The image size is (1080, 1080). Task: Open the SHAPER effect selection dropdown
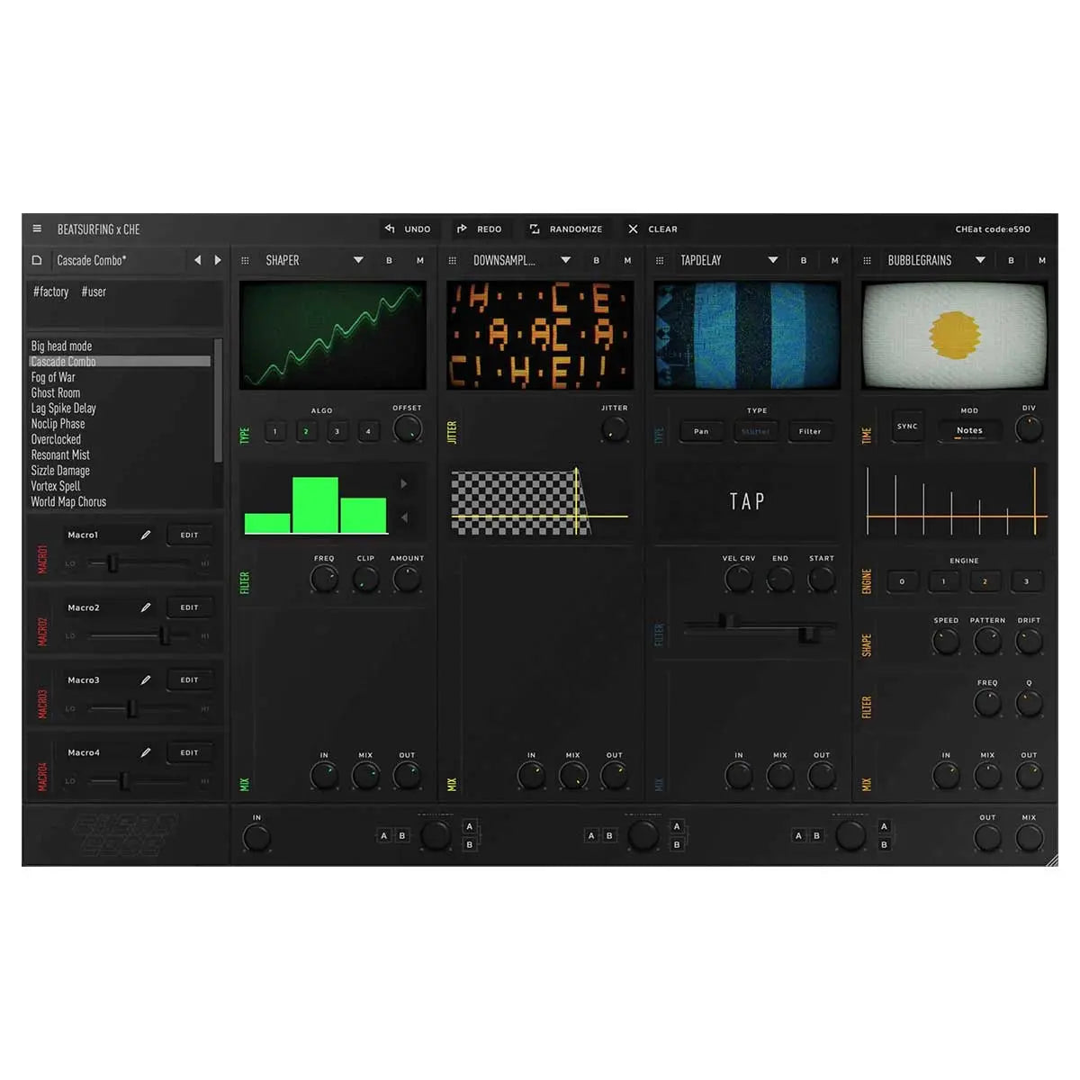359,260
